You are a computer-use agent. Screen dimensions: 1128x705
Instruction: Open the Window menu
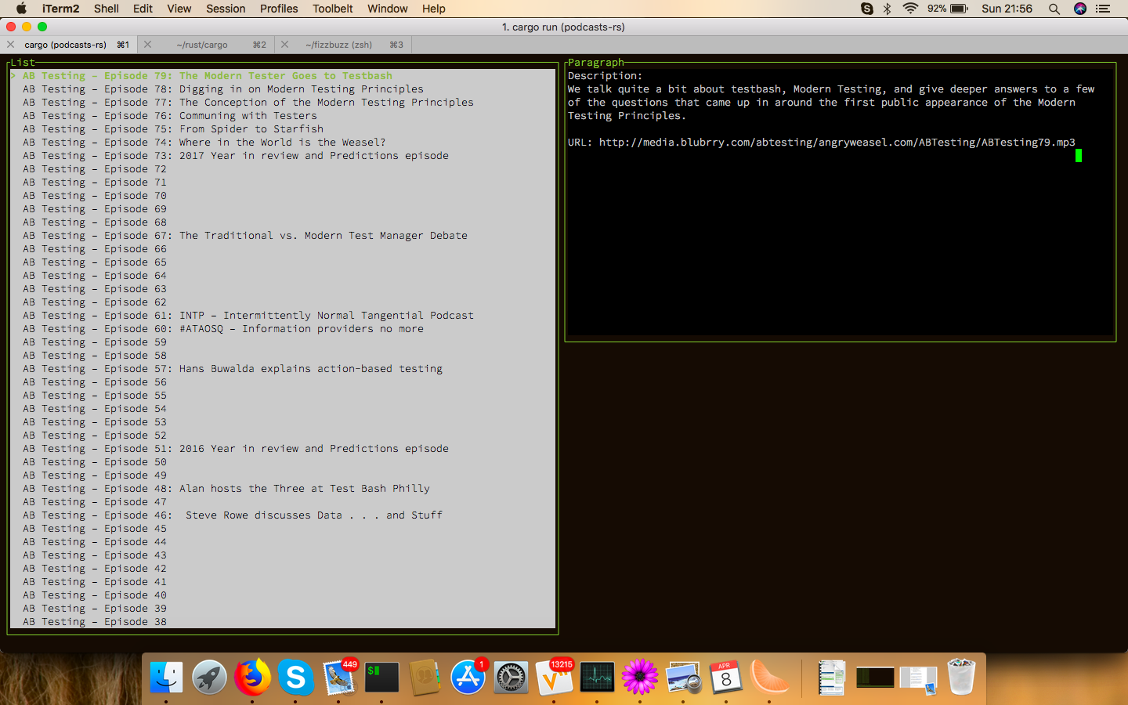(x=388, y=9)
